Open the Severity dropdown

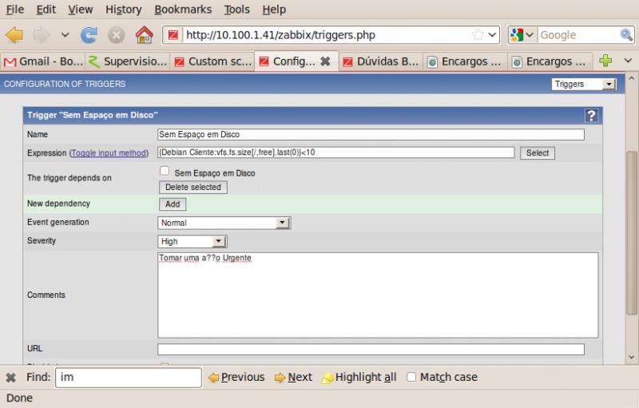(x=192, y=242)
